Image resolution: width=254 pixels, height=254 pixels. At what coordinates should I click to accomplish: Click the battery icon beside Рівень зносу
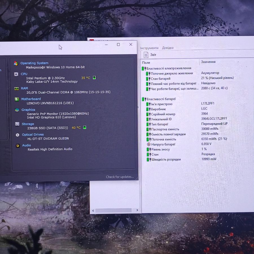(149, 149)
